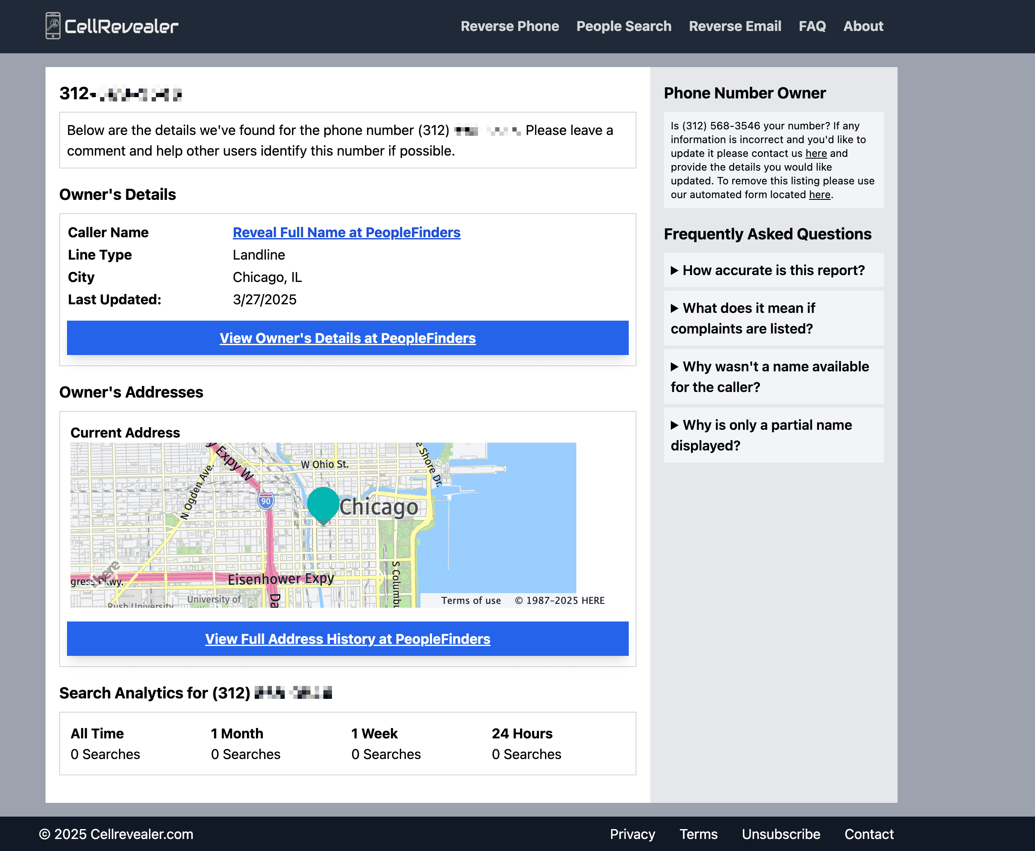Click 'here' link for automated removal form
Screen dimensions: 1035x851
pos(819,195)
